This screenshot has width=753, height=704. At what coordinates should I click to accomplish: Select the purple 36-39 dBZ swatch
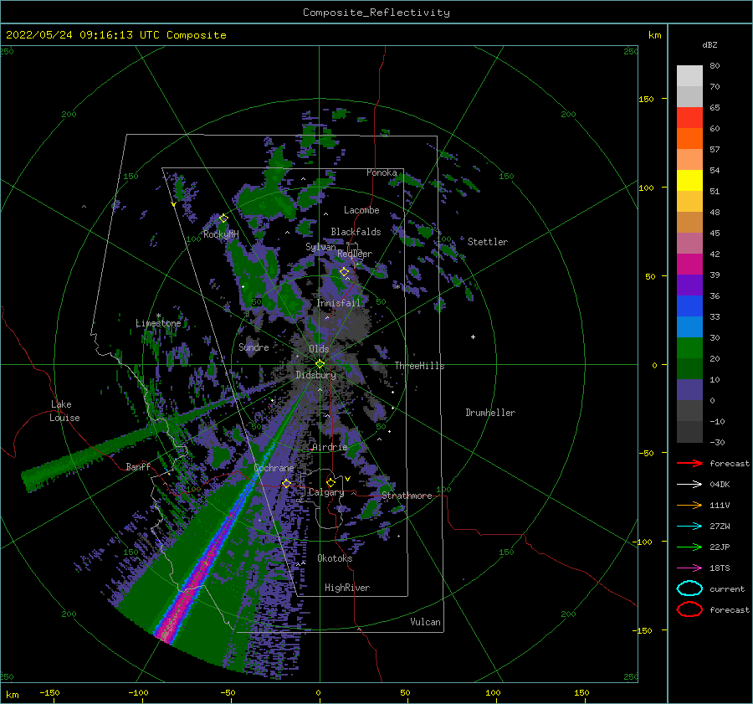coord(689,285)
